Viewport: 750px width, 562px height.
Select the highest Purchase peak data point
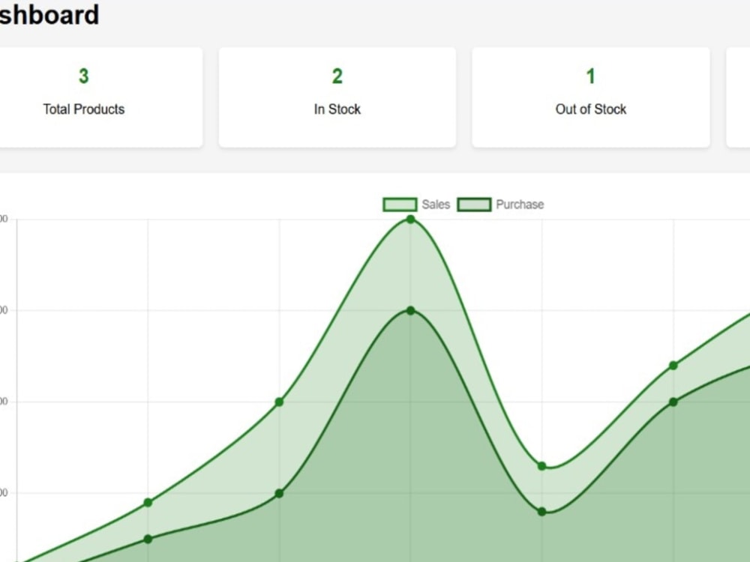410,311
